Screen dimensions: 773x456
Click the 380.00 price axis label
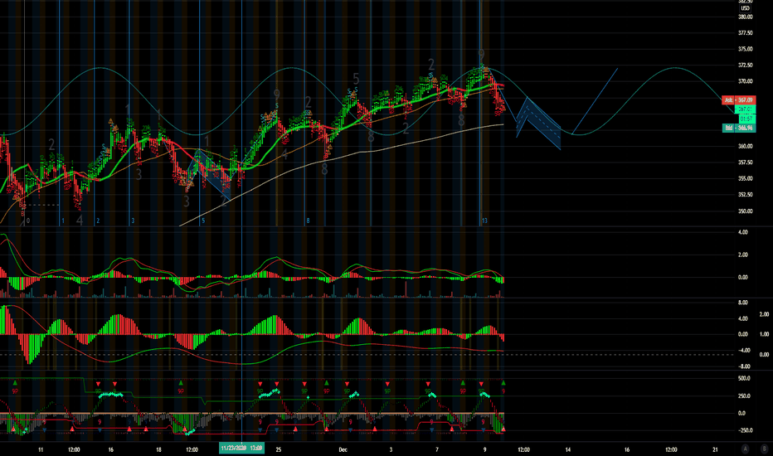[745, 17]
